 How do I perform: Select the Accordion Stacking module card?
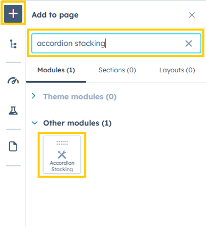click(62, 155)
